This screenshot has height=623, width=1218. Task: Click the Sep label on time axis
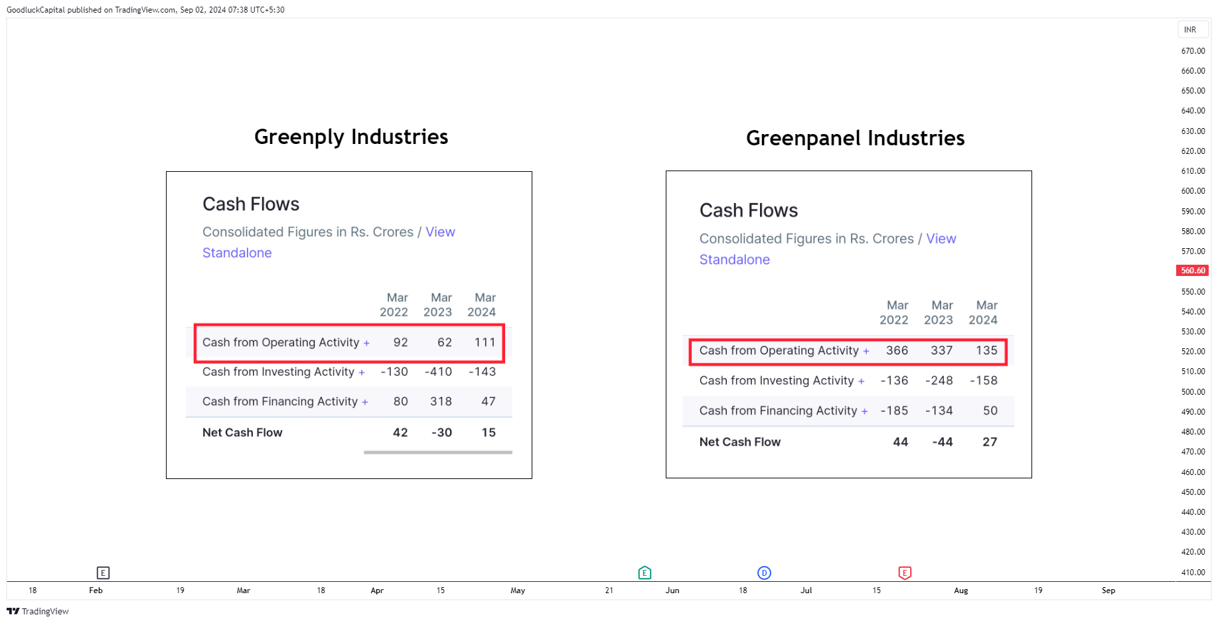click(1108, 590)
